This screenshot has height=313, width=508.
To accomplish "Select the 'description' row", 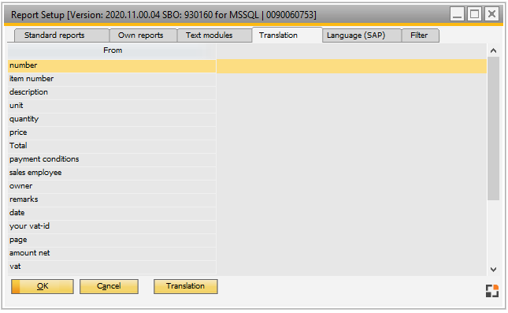I will 112,92.
